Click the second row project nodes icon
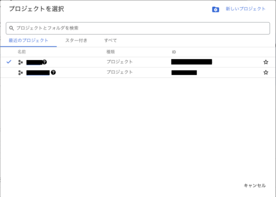This screenshot has height=197, width=276. point(20,73)
